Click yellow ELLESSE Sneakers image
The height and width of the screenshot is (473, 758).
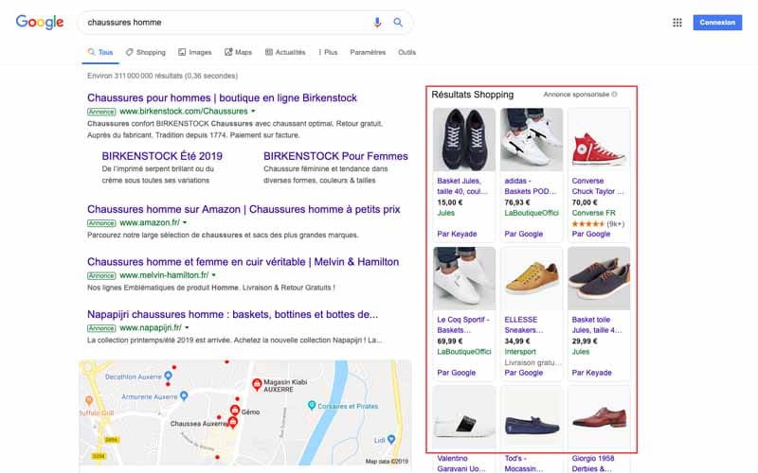pos(532,278)
